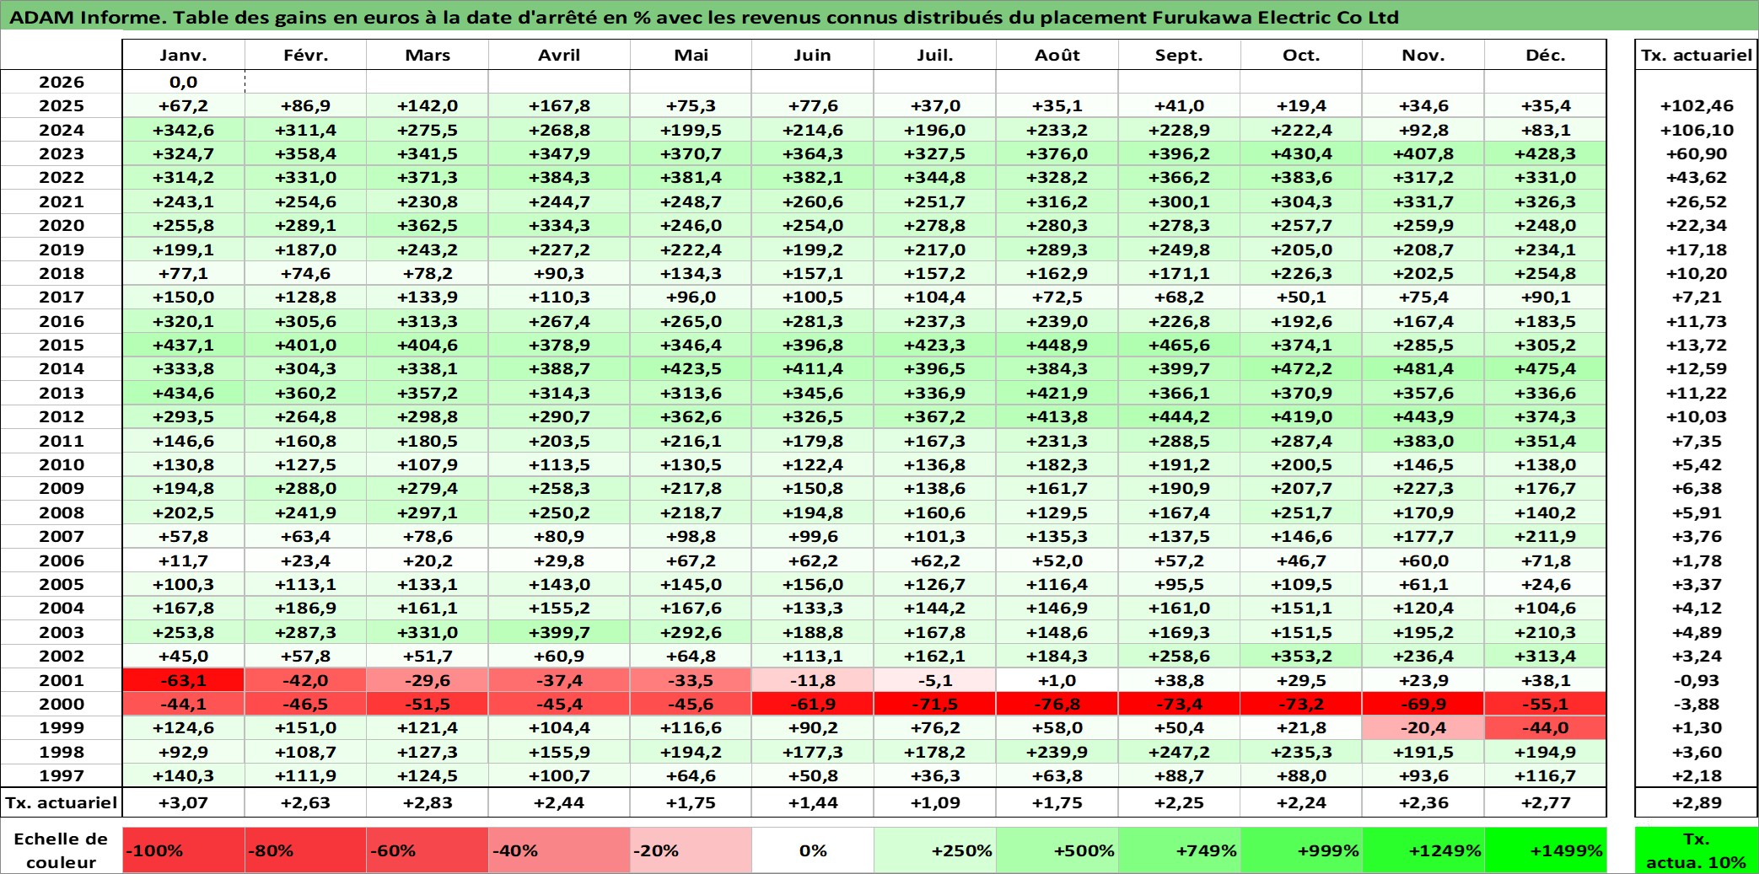This screenshot has height=874, width=1759.
Task: Click the Oct. column header
Action: (1301, 55)
